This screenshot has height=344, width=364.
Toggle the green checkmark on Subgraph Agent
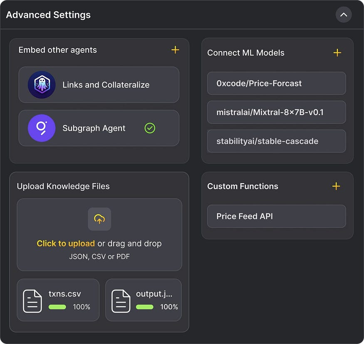(x=150, y=128)
